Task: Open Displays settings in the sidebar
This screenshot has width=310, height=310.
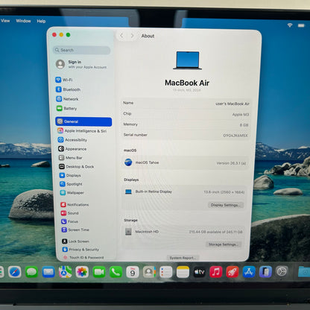Action: click(x=70, y=175)
